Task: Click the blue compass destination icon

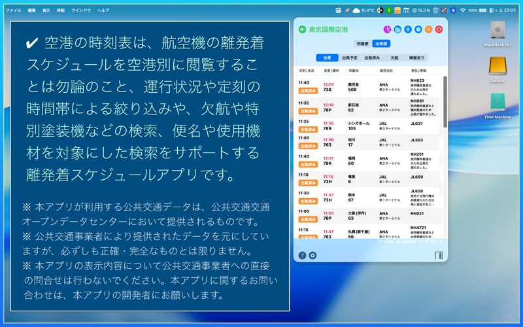Action: pyautogui.click(x=418, y=29)
